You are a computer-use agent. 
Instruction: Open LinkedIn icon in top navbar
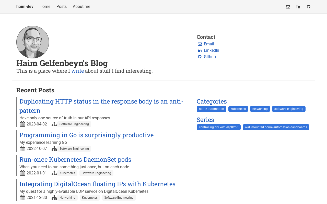[298, 7]
